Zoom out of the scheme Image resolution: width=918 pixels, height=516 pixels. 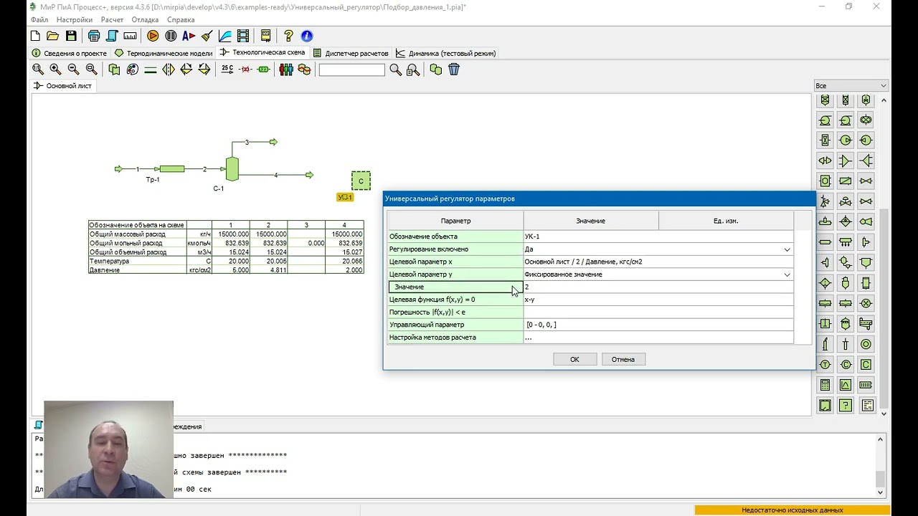[73, 70]
